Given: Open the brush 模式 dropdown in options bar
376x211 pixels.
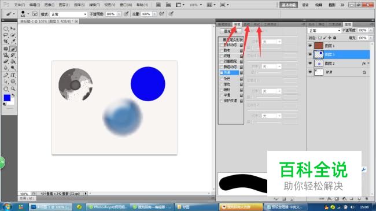Looking at the screenshot, I should point(69,14).
